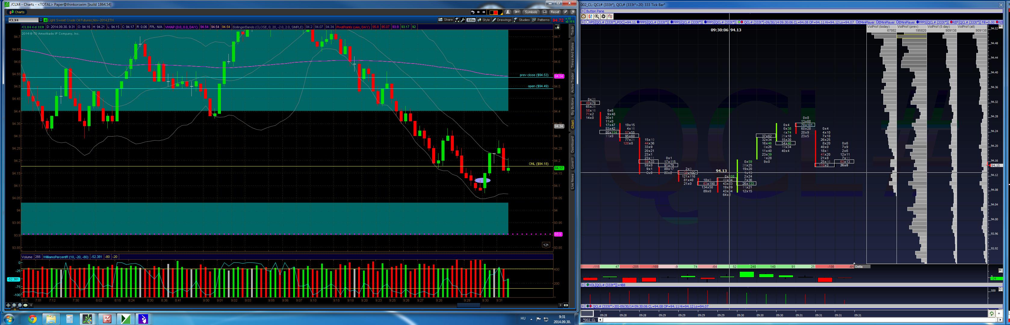This screenshot has width=1010, height=325.
Task: Open the Active Trader side tab
Action: click(x=572, y=83)
